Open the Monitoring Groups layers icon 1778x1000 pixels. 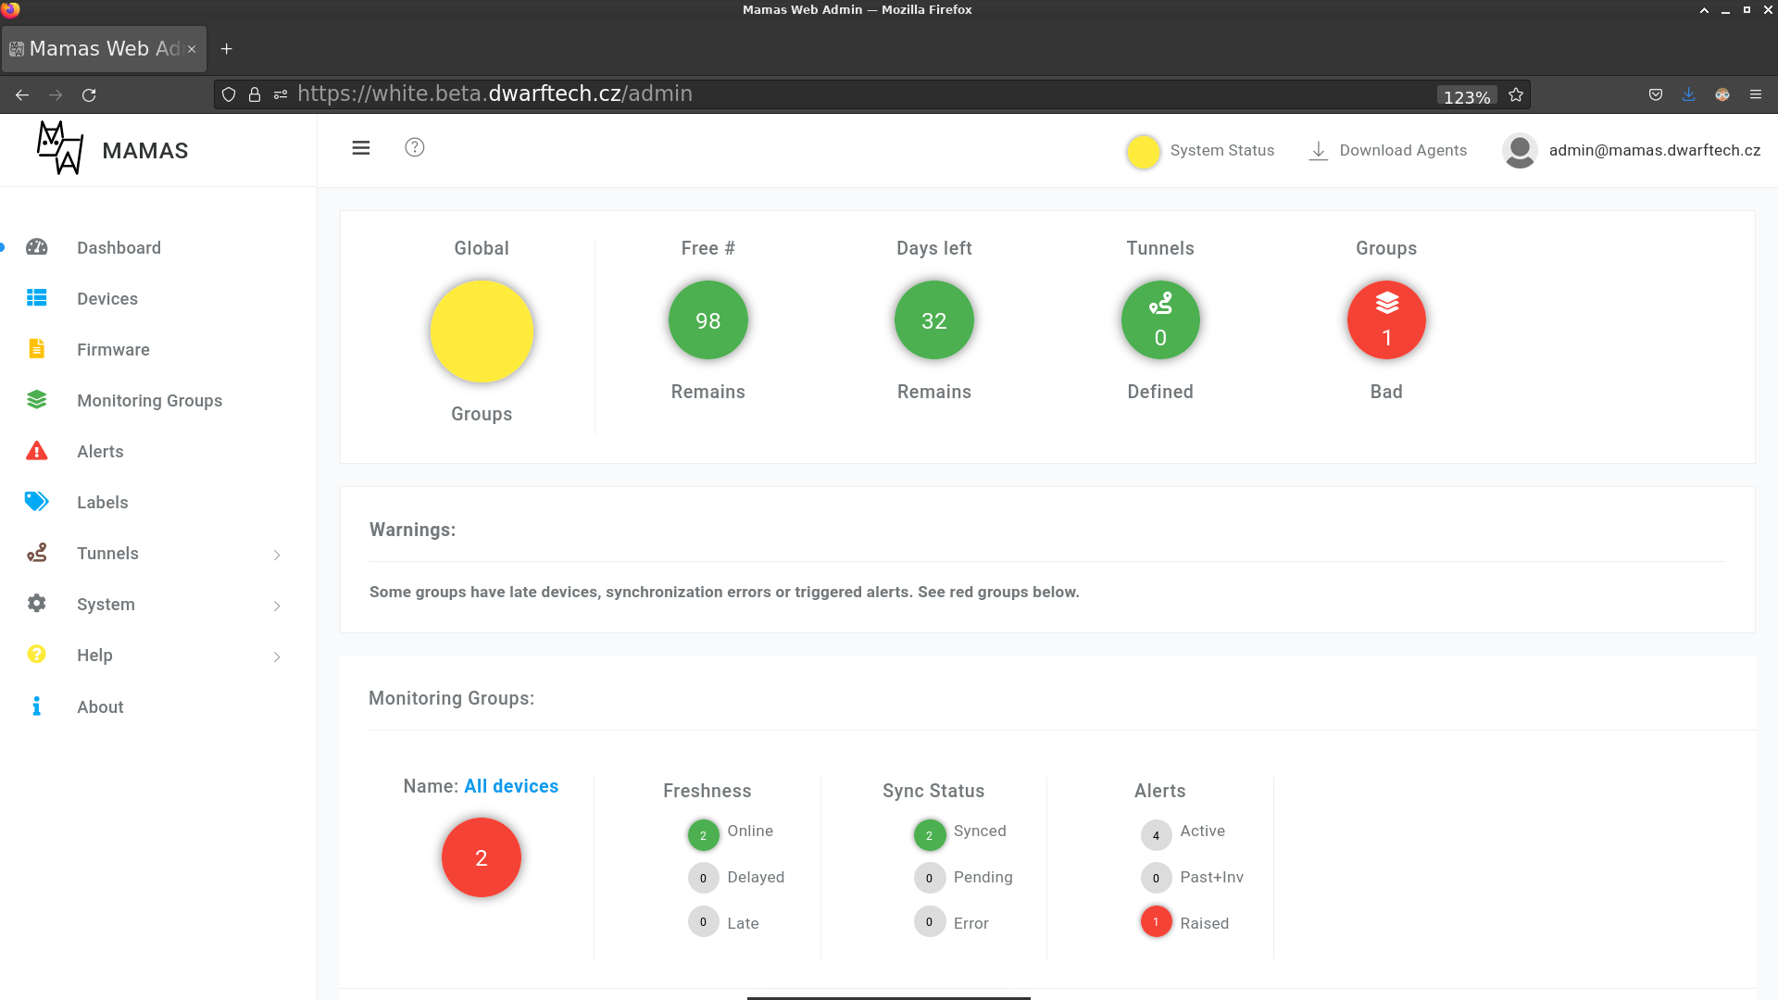(x=37, y=400)
